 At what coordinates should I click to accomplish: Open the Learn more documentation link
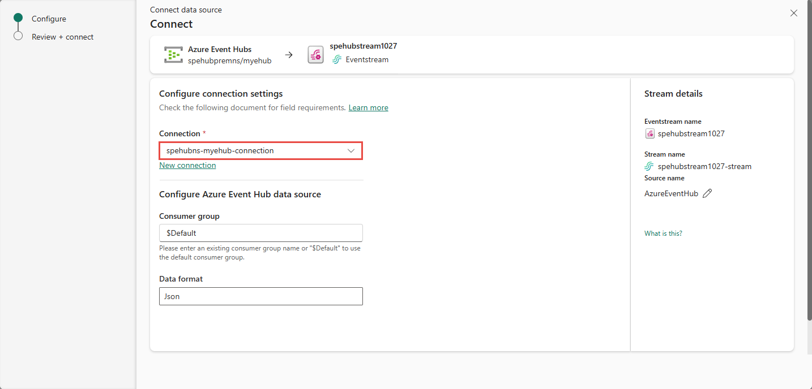369,107
